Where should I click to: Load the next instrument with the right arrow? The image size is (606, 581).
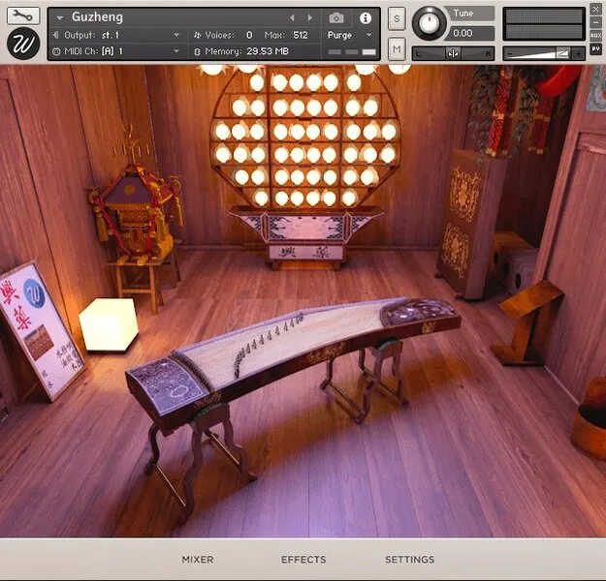(x=310, y=17)
